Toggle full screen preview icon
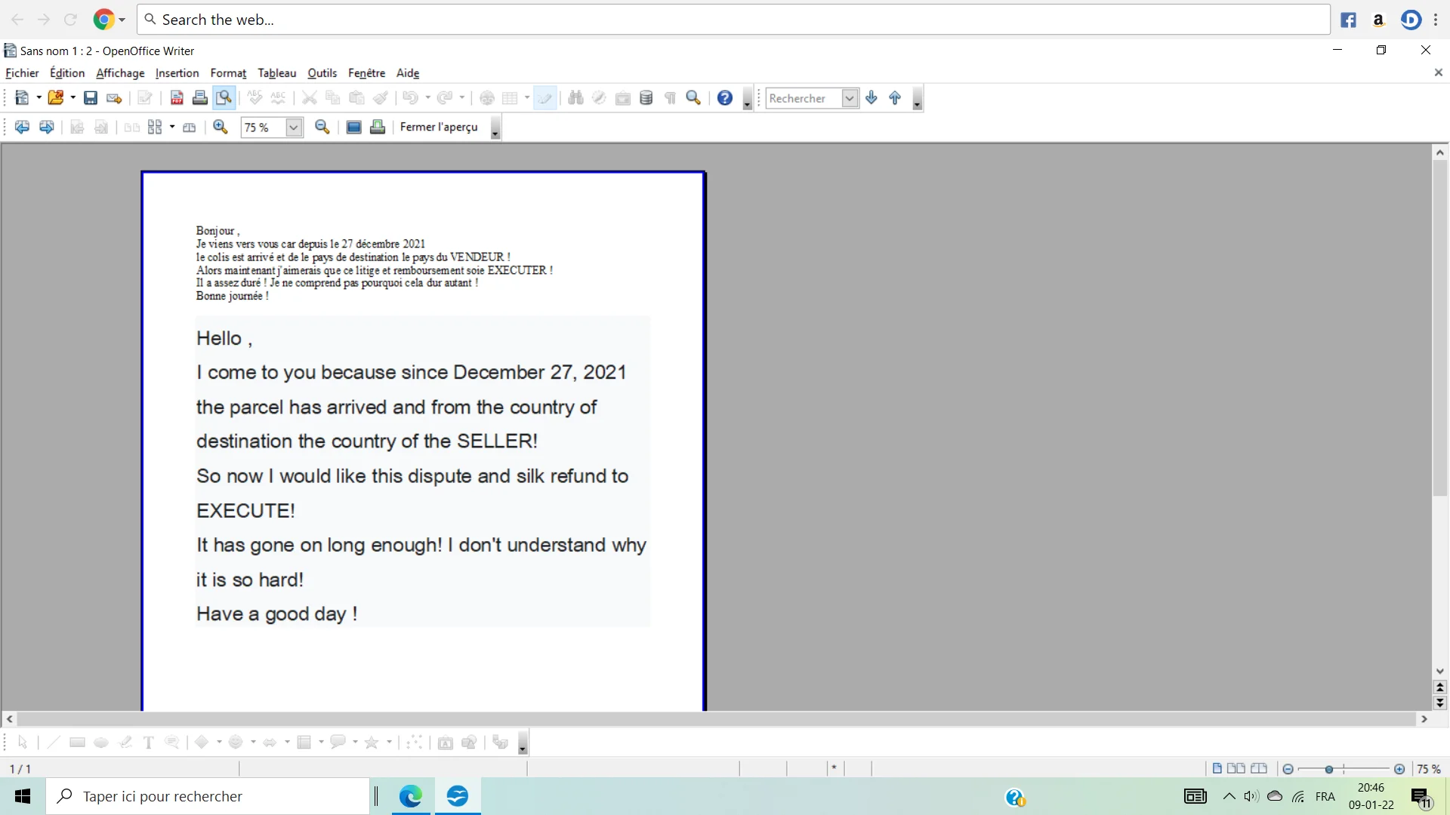Viewport: 1450px width, 815px height. [353, 127]
